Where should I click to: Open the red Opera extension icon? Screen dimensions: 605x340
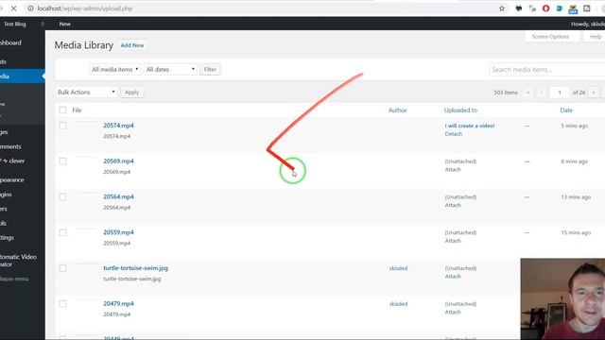click(545, 8)
